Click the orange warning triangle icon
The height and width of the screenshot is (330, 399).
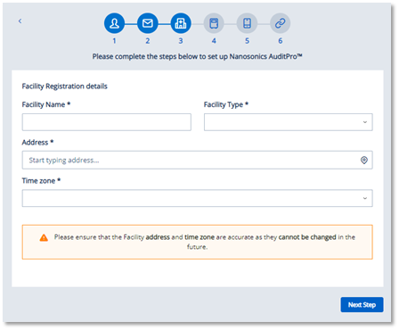44,237
